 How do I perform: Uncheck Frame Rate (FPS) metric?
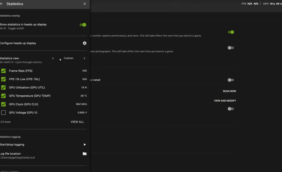pyautogui.click(x=3, y=71)
